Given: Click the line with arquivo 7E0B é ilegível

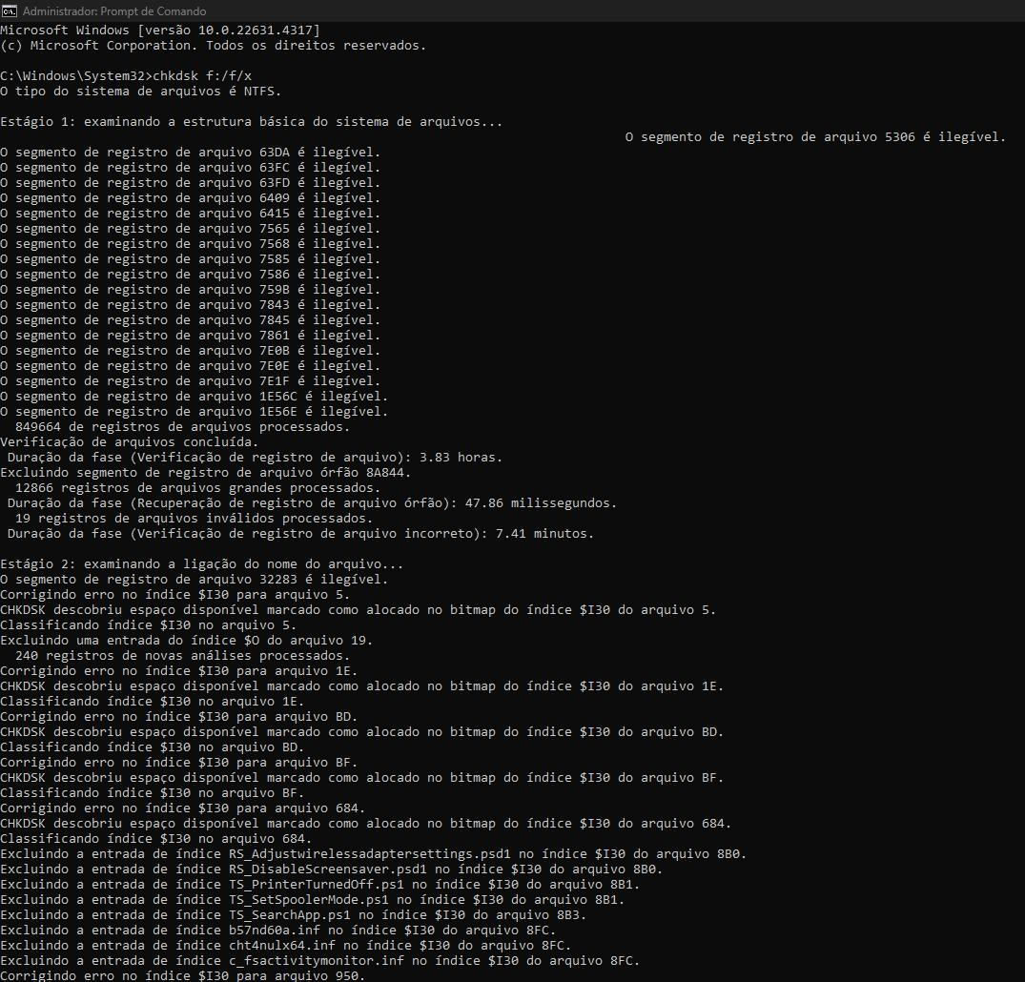Looking at the screenshot, I should (x=191, y=351).
